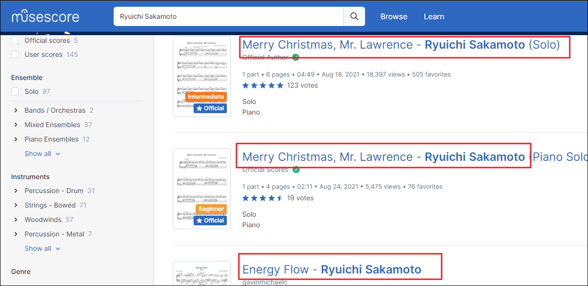
Task: Expand Piano Ensembles category
Action: pyautogui.click(x=16, y=139)
